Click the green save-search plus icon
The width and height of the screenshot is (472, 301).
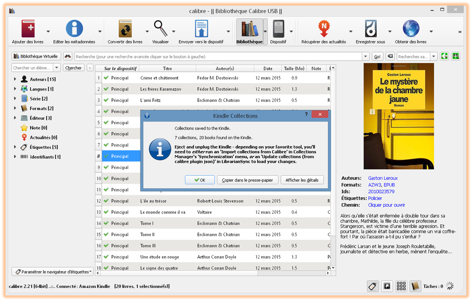(x=456, y=56)
